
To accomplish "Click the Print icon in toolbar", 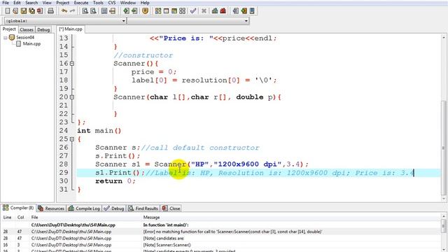I will coord(50,11).
